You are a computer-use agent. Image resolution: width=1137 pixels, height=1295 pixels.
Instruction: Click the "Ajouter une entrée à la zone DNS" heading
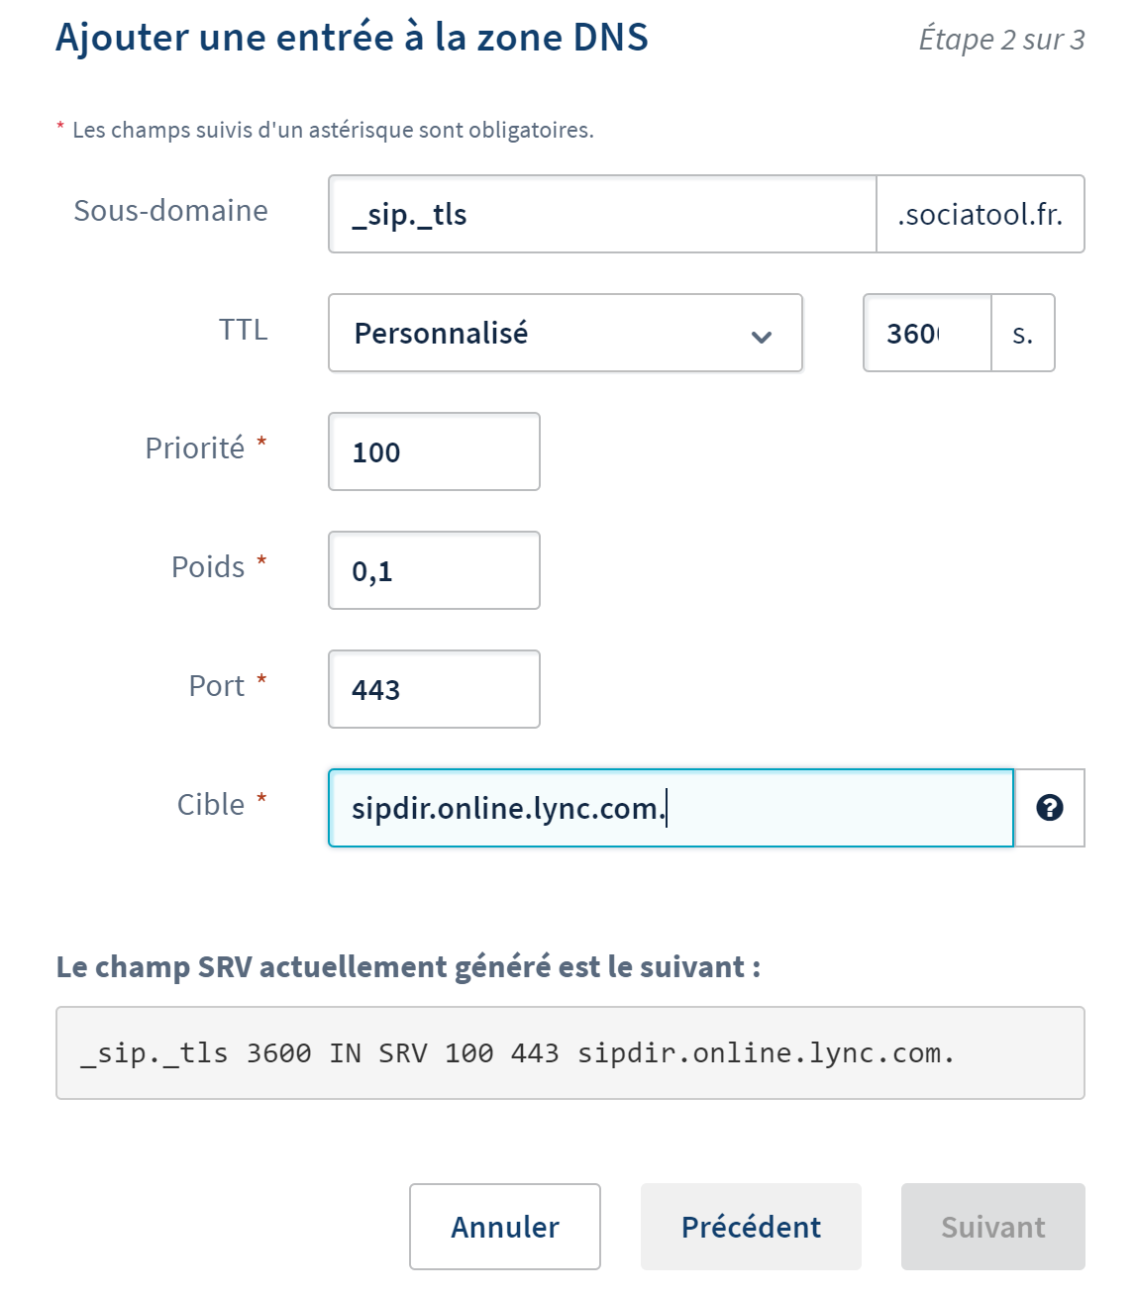pos(352,38)
